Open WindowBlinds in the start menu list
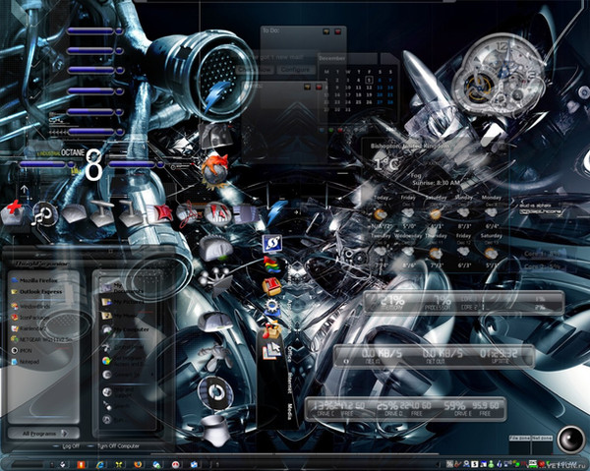The height and width of the screenshot is (471, 590). [x=30, y=306]
